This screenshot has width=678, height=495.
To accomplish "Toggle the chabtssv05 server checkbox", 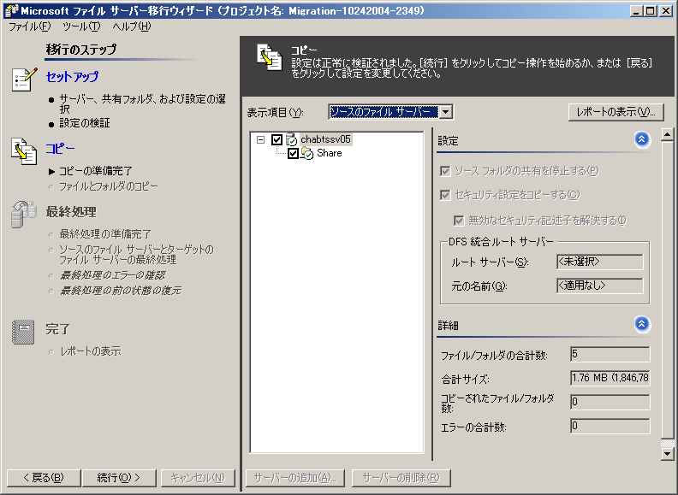I will click(277, 139).
